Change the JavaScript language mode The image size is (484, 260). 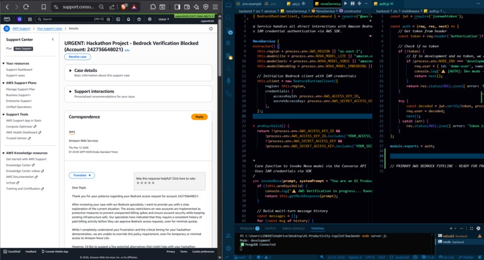[402, 257]
